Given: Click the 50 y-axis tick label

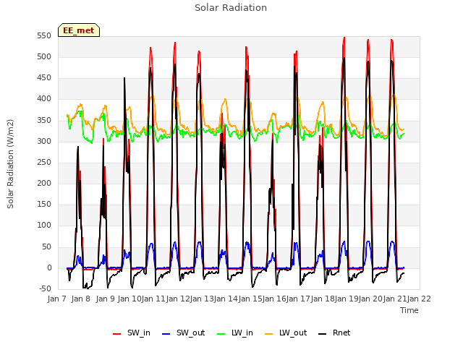Looking at the screenshot, I should coord(46,247).
